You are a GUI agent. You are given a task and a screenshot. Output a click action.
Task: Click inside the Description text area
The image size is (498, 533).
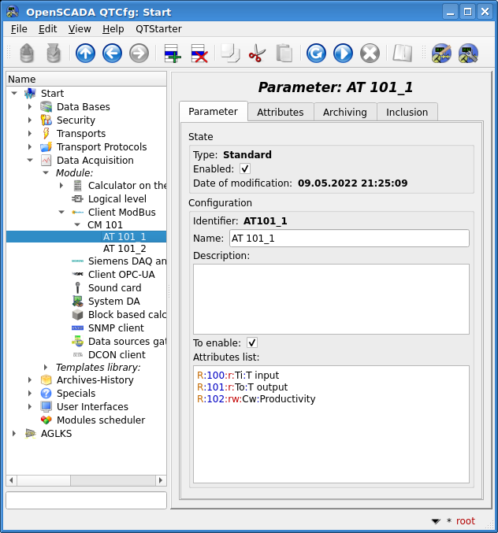pos(331,299)
